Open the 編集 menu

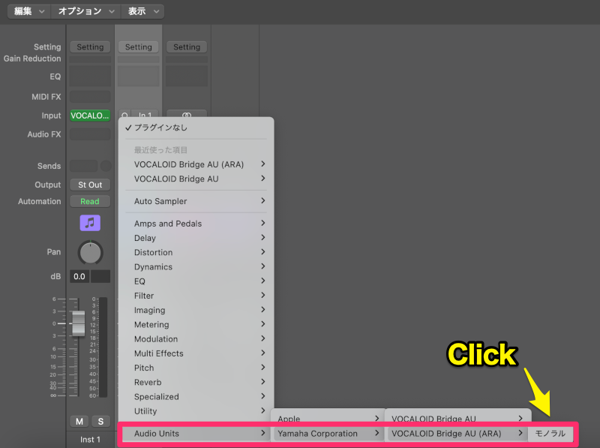28,11
